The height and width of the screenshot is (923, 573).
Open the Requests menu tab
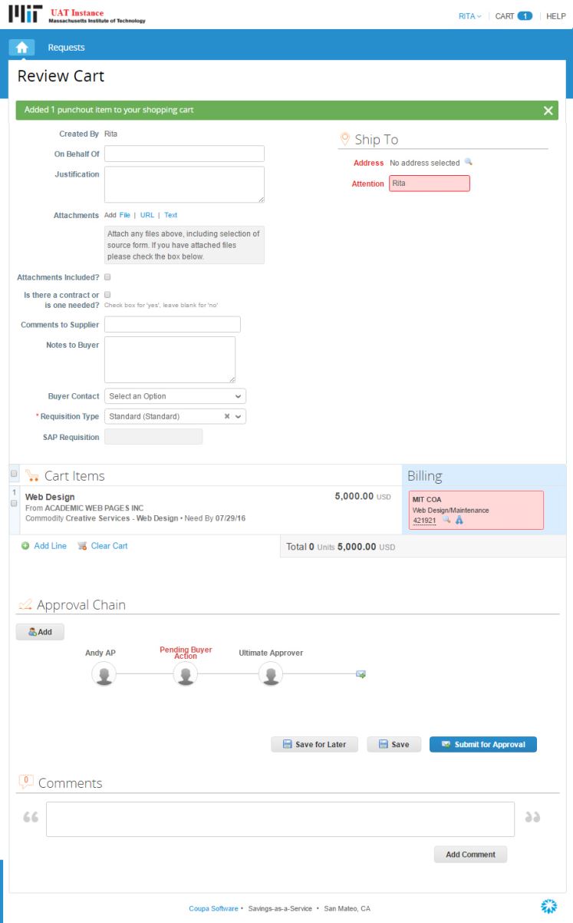(x=66, y=48)
